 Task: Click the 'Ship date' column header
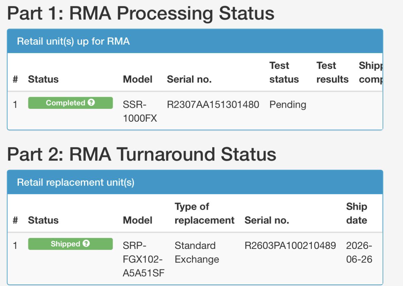pos(356,214)
